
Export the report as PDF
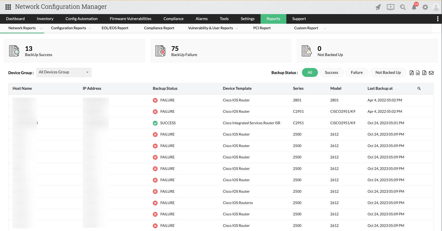pos(412,73)
